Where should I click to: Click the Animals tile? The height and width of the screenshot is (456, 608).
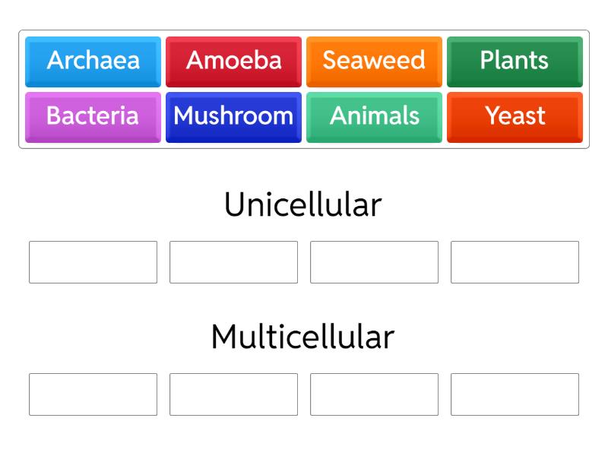(374, 116)
